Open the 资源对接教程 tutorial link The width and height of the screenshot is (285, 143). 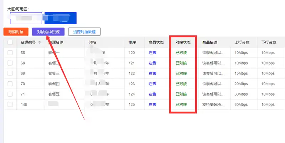[84, 32]
